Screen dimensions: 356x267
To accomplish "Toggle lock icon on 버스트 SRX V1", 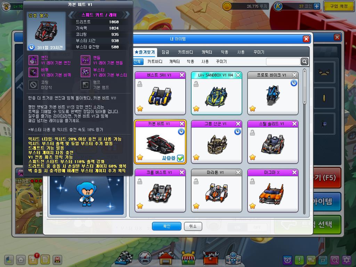I will (140, 84).
